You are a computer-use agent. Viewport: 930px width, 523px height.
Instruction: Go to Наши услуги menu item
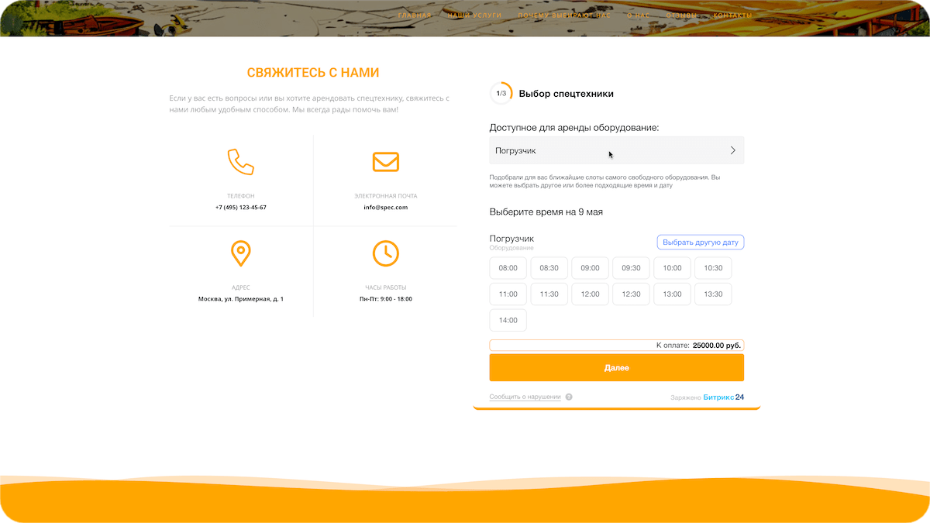point(474,15)
